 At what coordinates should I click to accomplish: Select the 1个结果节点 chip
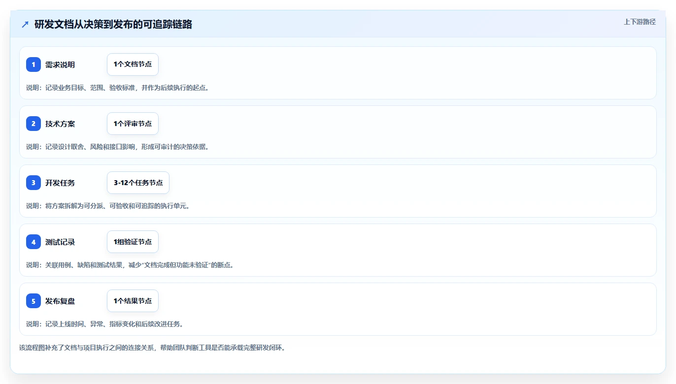tap(133, 301)
